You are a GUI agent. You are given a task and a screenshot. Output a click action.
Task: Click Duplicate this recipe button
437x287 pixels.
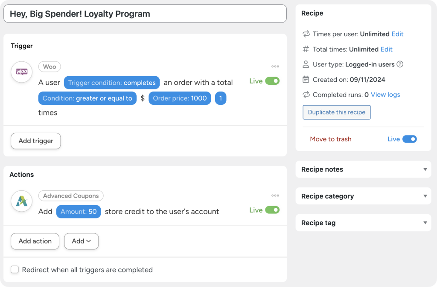[337, 112]
